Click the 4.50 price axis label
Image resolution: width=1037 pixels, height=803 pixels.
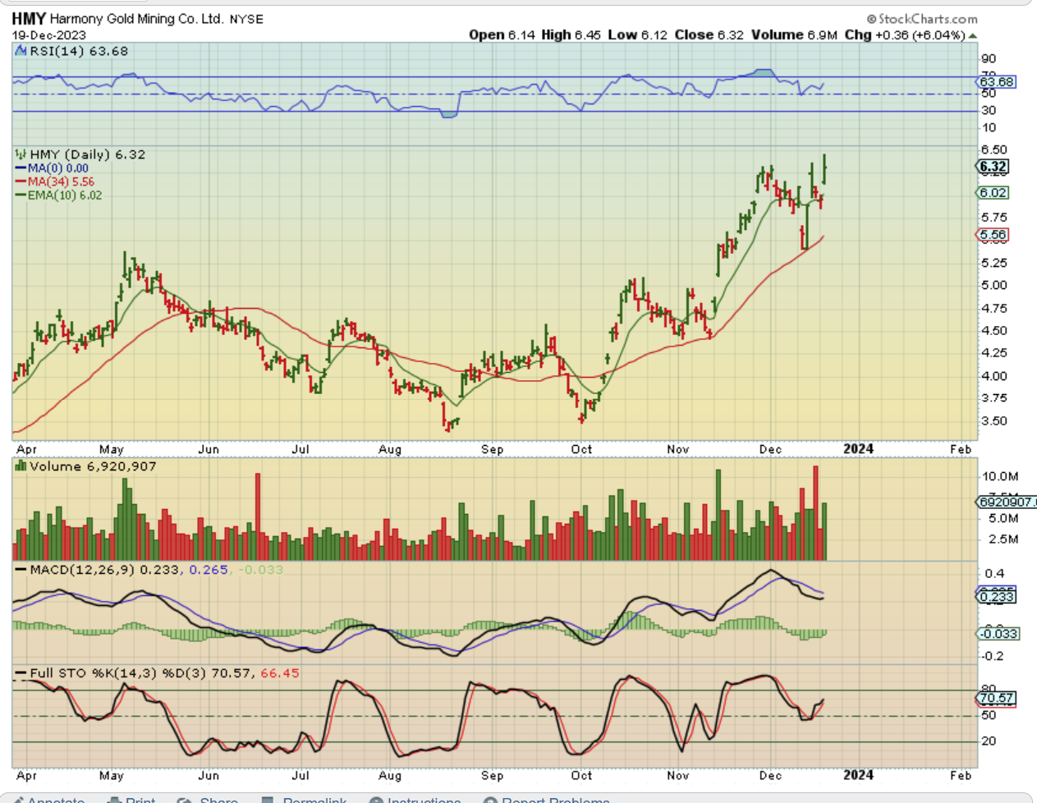coord(993,331)
